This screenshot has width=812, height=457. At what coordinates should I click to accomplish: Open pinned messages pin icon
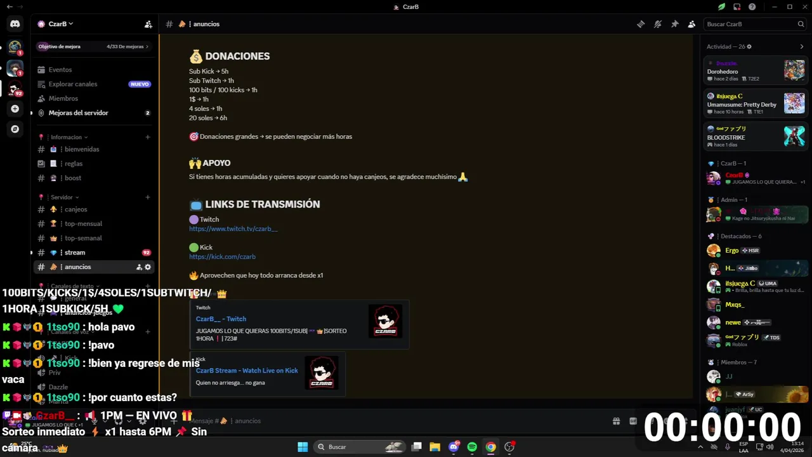coord(675,24)
